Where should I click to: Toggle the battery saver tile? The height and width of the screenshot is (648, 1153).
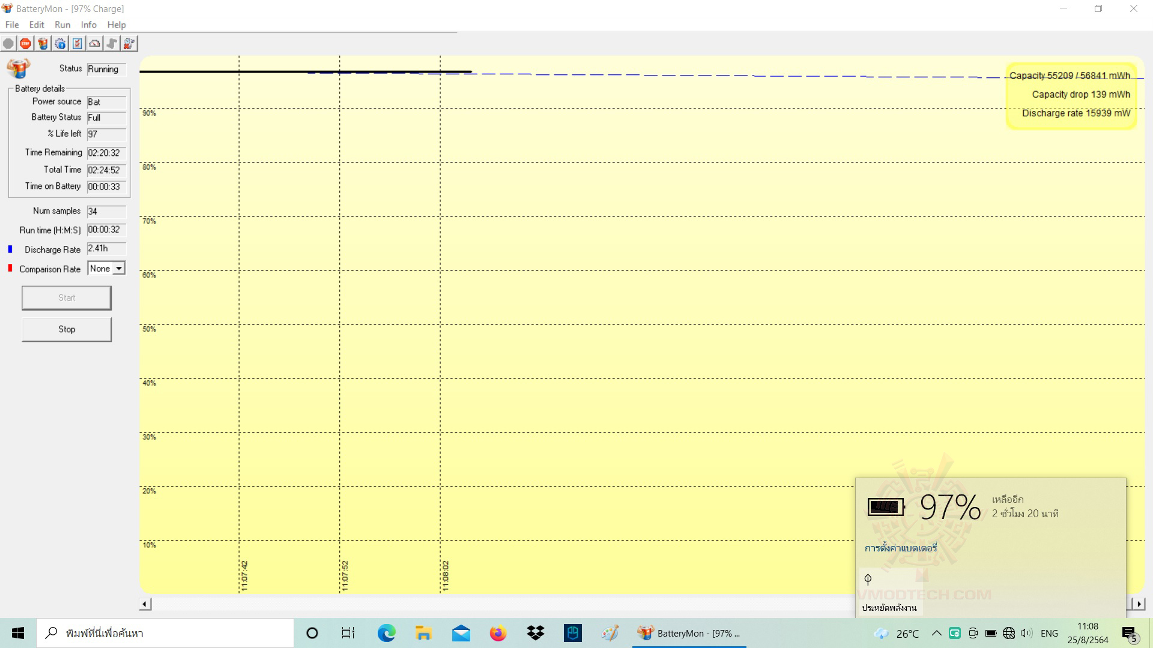[891, 592]
